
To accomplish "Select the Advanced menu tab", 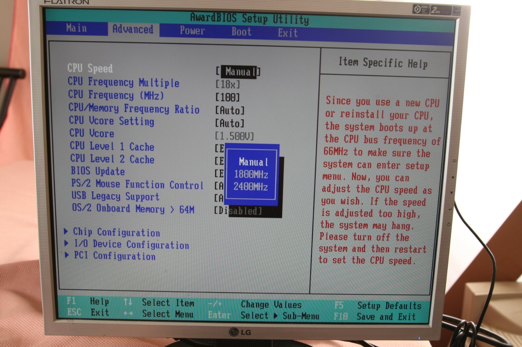I will click(x=133, y=29).
